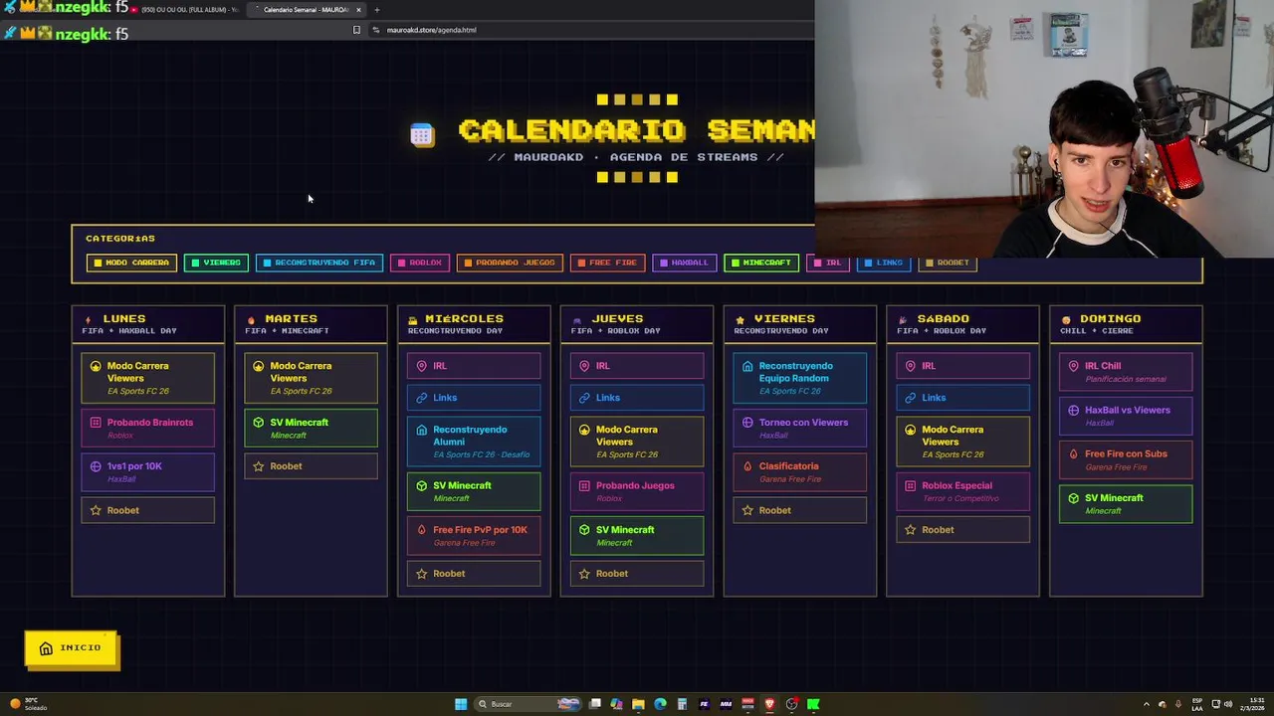Open the Martes Modo Carrera Viewers card
This screenshot has width=1274, height=716.
click(x=311, y=378)
